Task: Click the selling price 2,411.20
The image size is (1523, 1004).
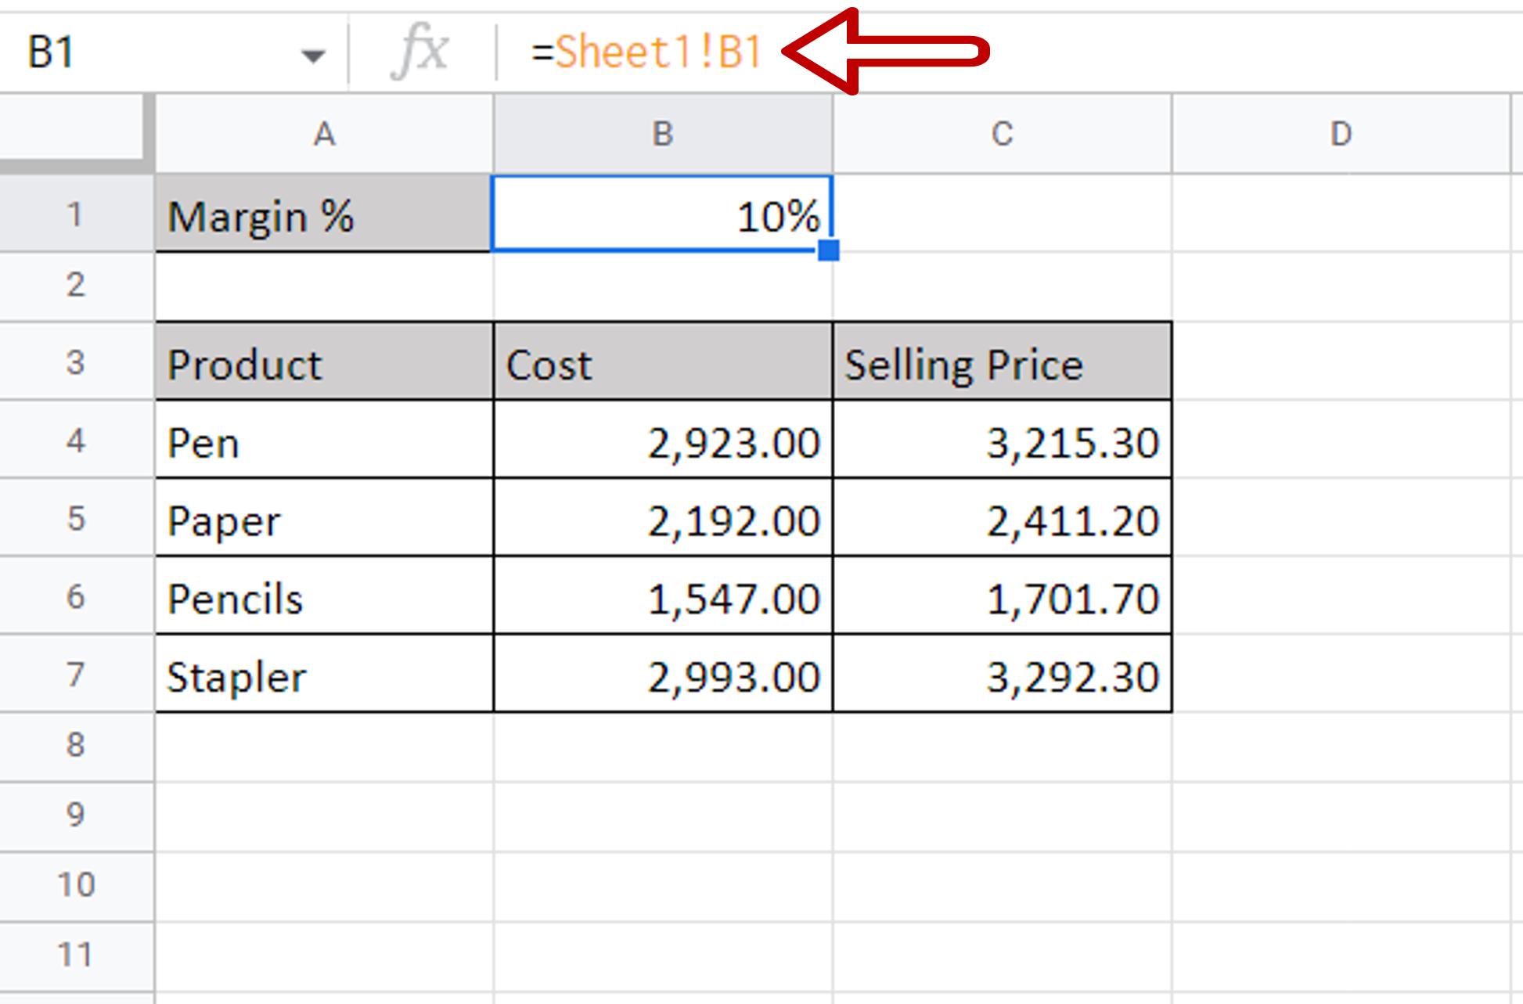Action: tap(1002, 517)
